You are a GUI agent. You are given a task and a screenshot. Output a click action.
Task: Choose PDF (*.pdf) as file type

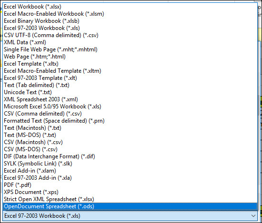point(130,185)
